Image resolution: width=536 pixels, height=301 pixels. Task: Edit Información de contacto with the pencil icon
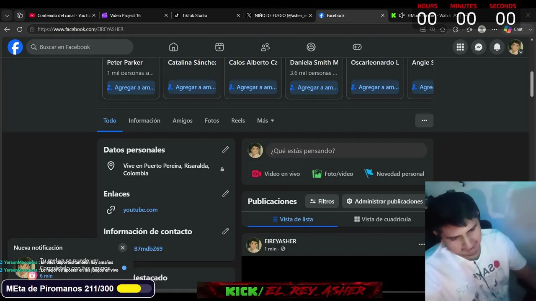(225, 231)
